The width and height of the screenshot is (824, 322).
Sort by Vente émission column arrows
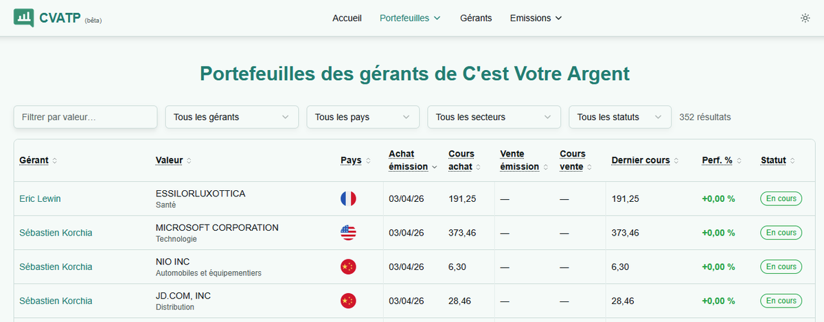[545, 167]
